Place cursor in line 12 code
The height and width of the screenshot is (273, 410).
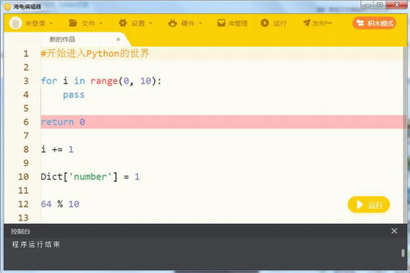point(60,204)
